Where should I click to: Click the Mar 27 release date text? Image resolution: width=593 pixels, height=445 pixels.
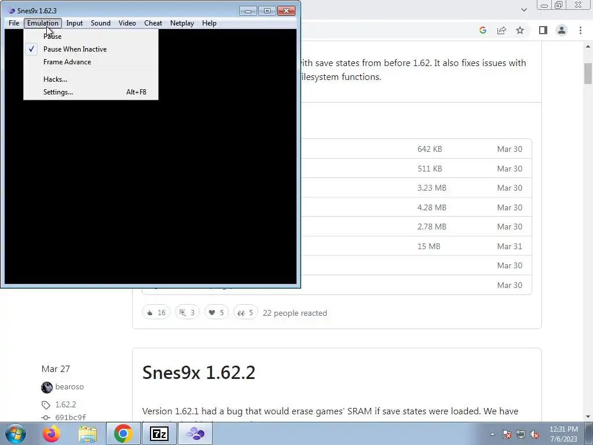coord(56,369)
